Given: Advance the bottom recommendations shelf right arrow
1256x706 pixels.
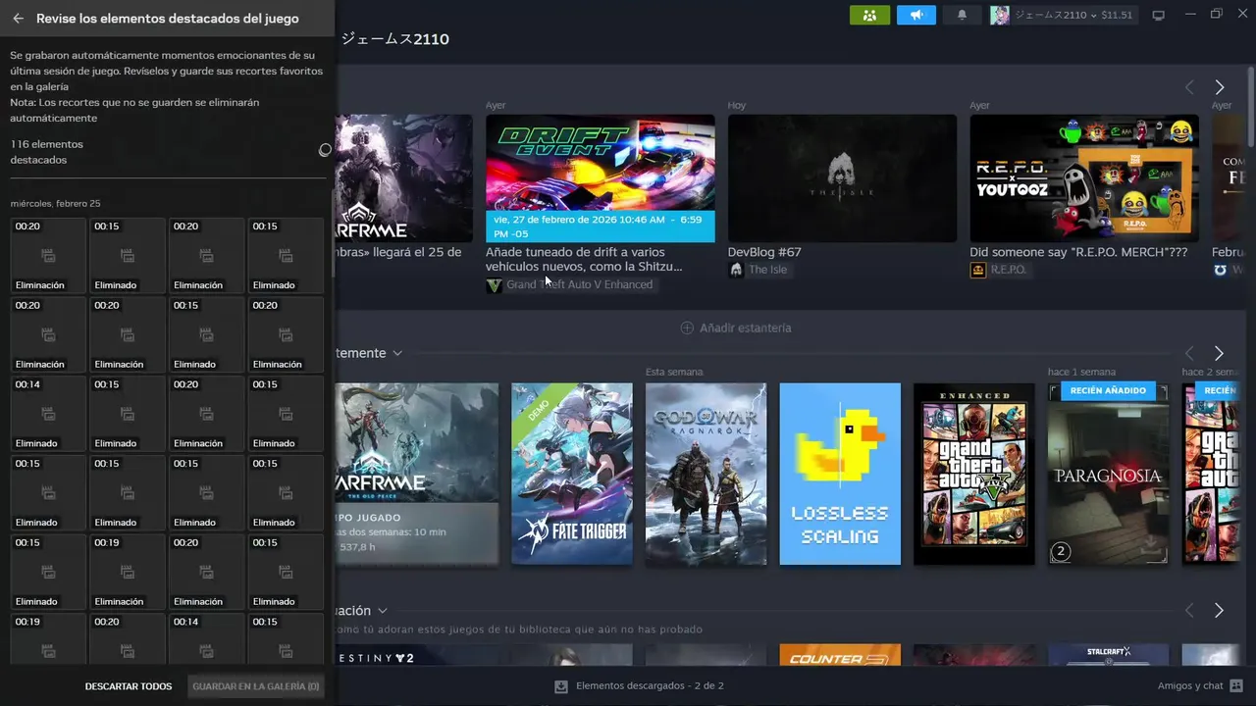Looking at the screenshot, I should (1219, 611).
